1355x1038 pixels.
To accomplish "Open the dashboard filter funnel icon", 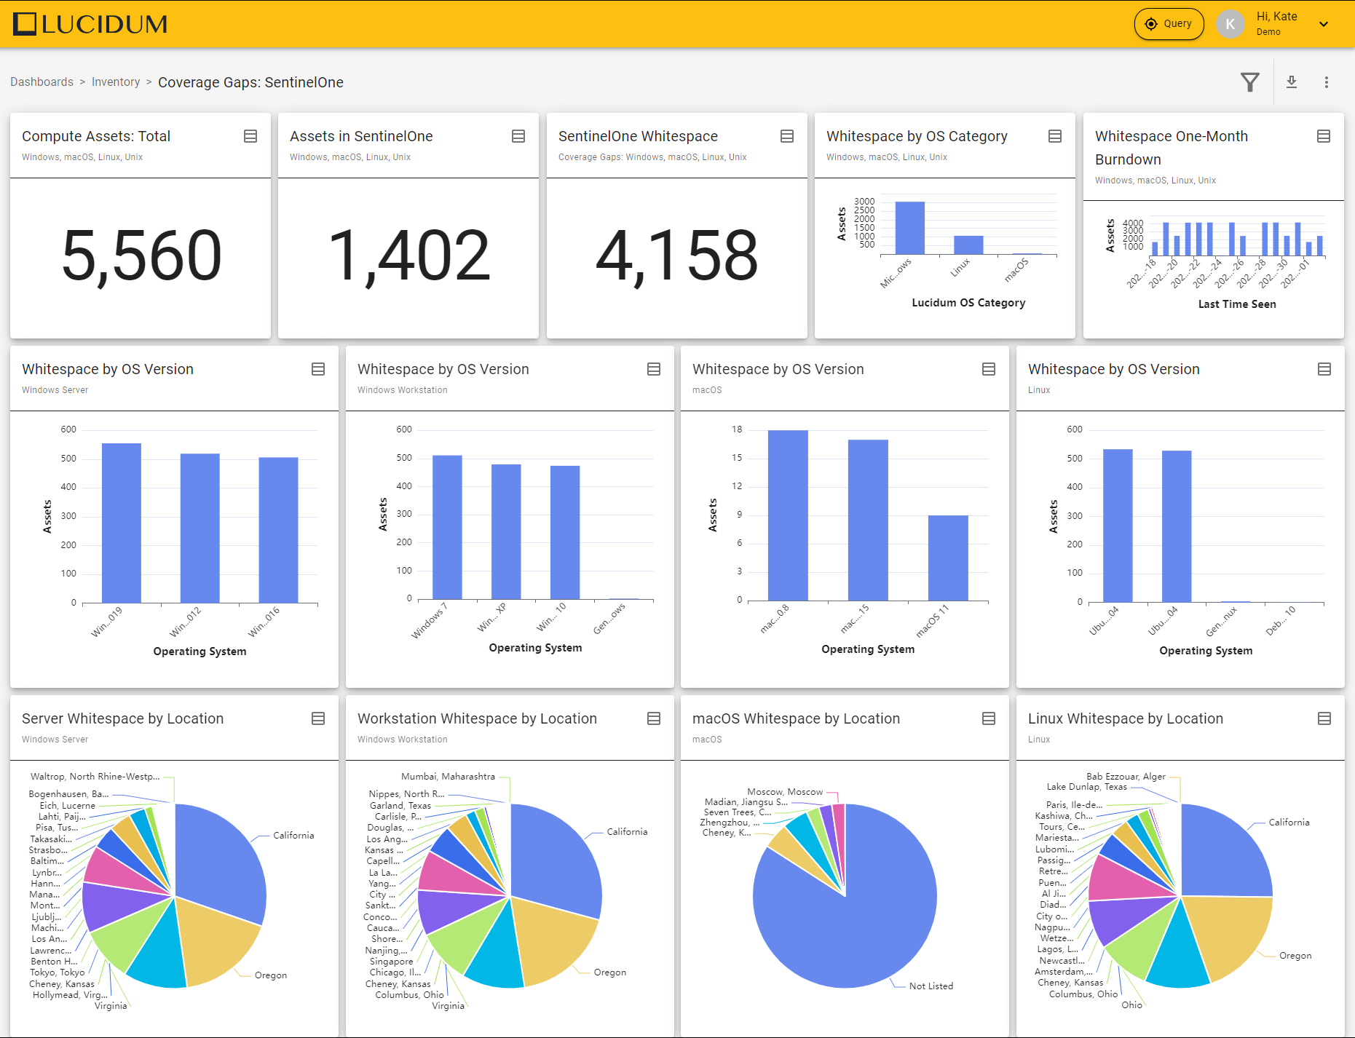I will point(1250,82).
